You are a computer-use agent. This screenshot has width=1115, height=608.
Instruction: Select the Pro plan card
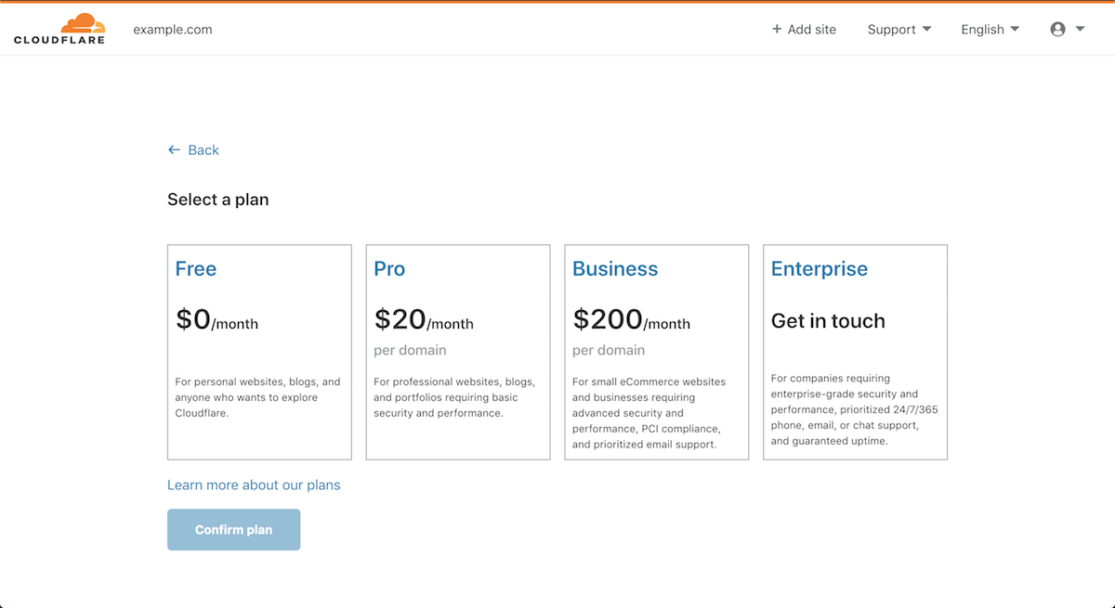pos(458,352)
